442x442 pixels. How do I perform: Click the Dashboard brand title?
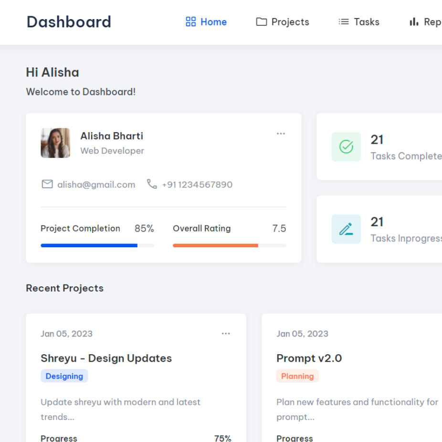click(69, 22)
